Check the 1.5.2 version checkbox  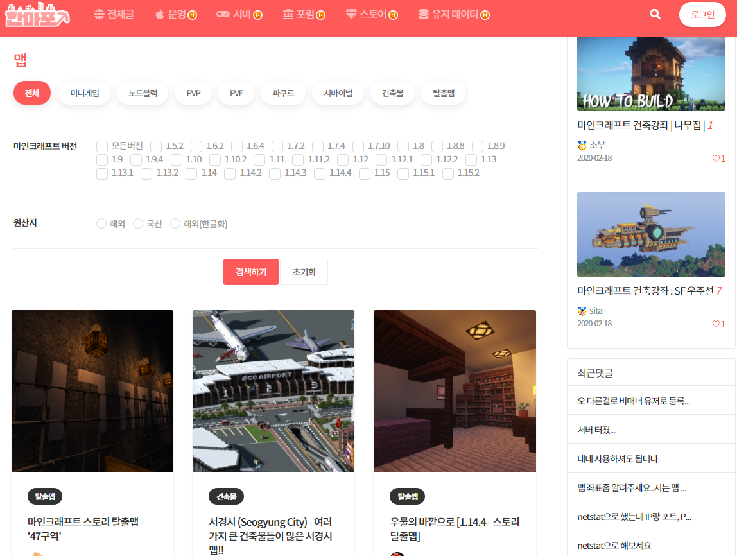pos(156,146)
